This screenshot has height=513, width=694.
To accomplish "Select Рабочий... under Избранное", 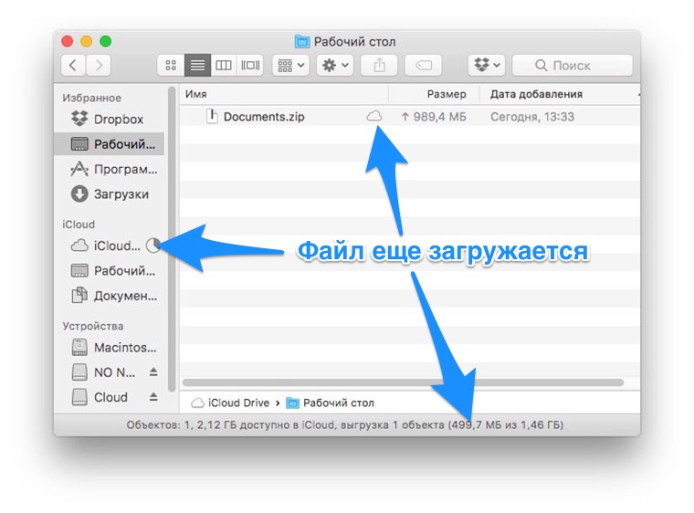I will tap(109, 144).
